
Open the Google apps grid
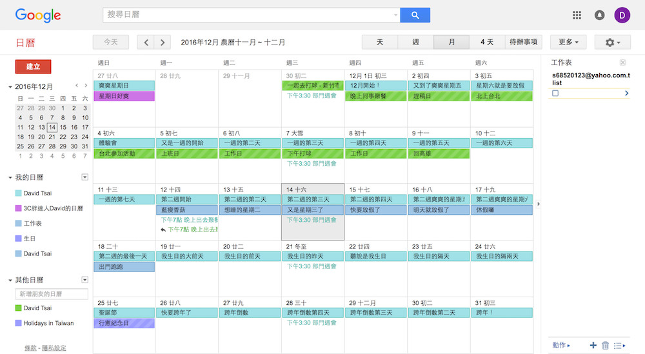coord(577,15)
